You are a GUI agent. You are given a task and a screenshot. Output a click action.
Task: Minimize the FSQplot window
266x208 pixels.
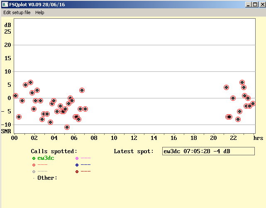248,5
